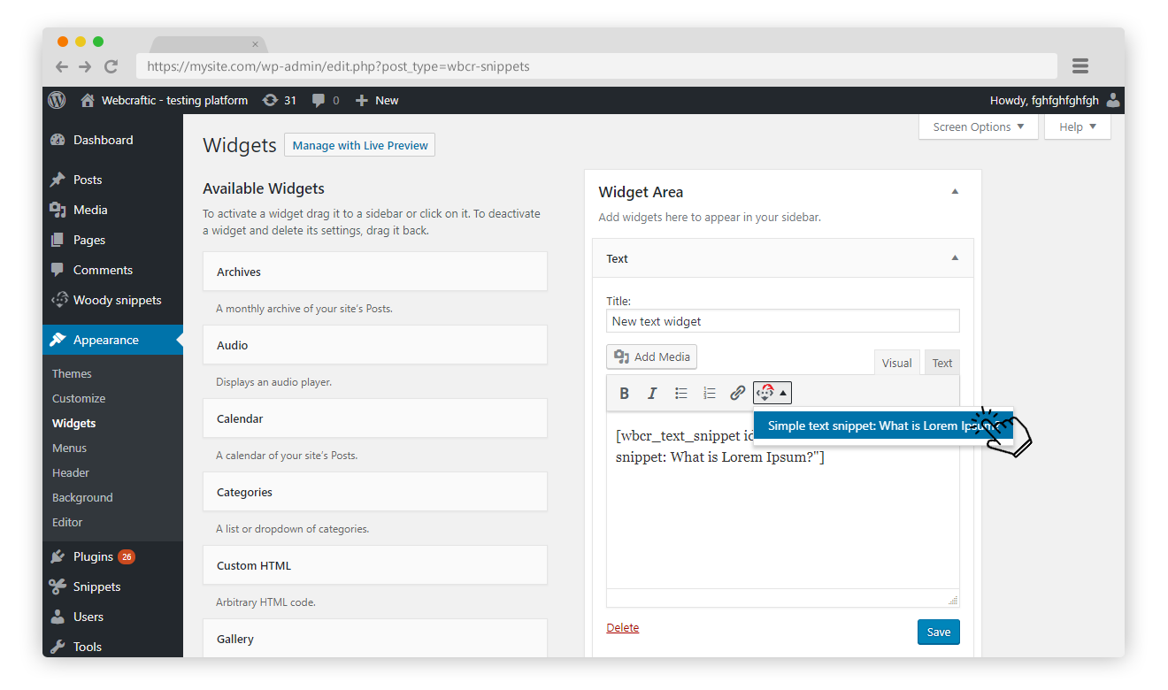Click the Appearance paintbrush icon
The height and width of the screenshot is (690, 1168).
tap(58, 340)
